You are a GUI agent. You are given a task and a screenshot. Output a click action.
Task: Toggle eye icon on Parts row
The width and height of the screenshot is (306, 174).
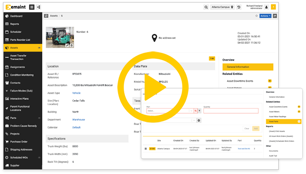[39, 118]
